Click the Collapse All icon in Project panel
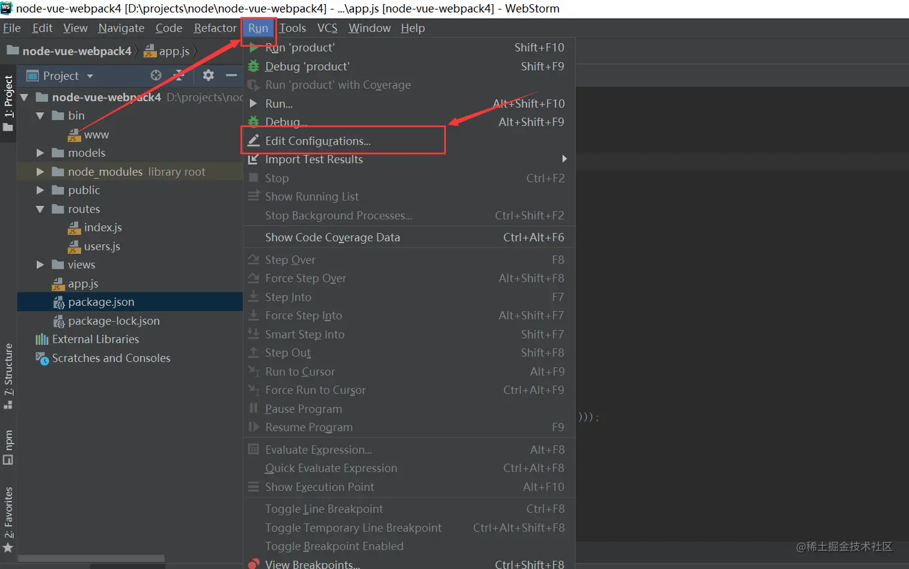 point(179,75)
